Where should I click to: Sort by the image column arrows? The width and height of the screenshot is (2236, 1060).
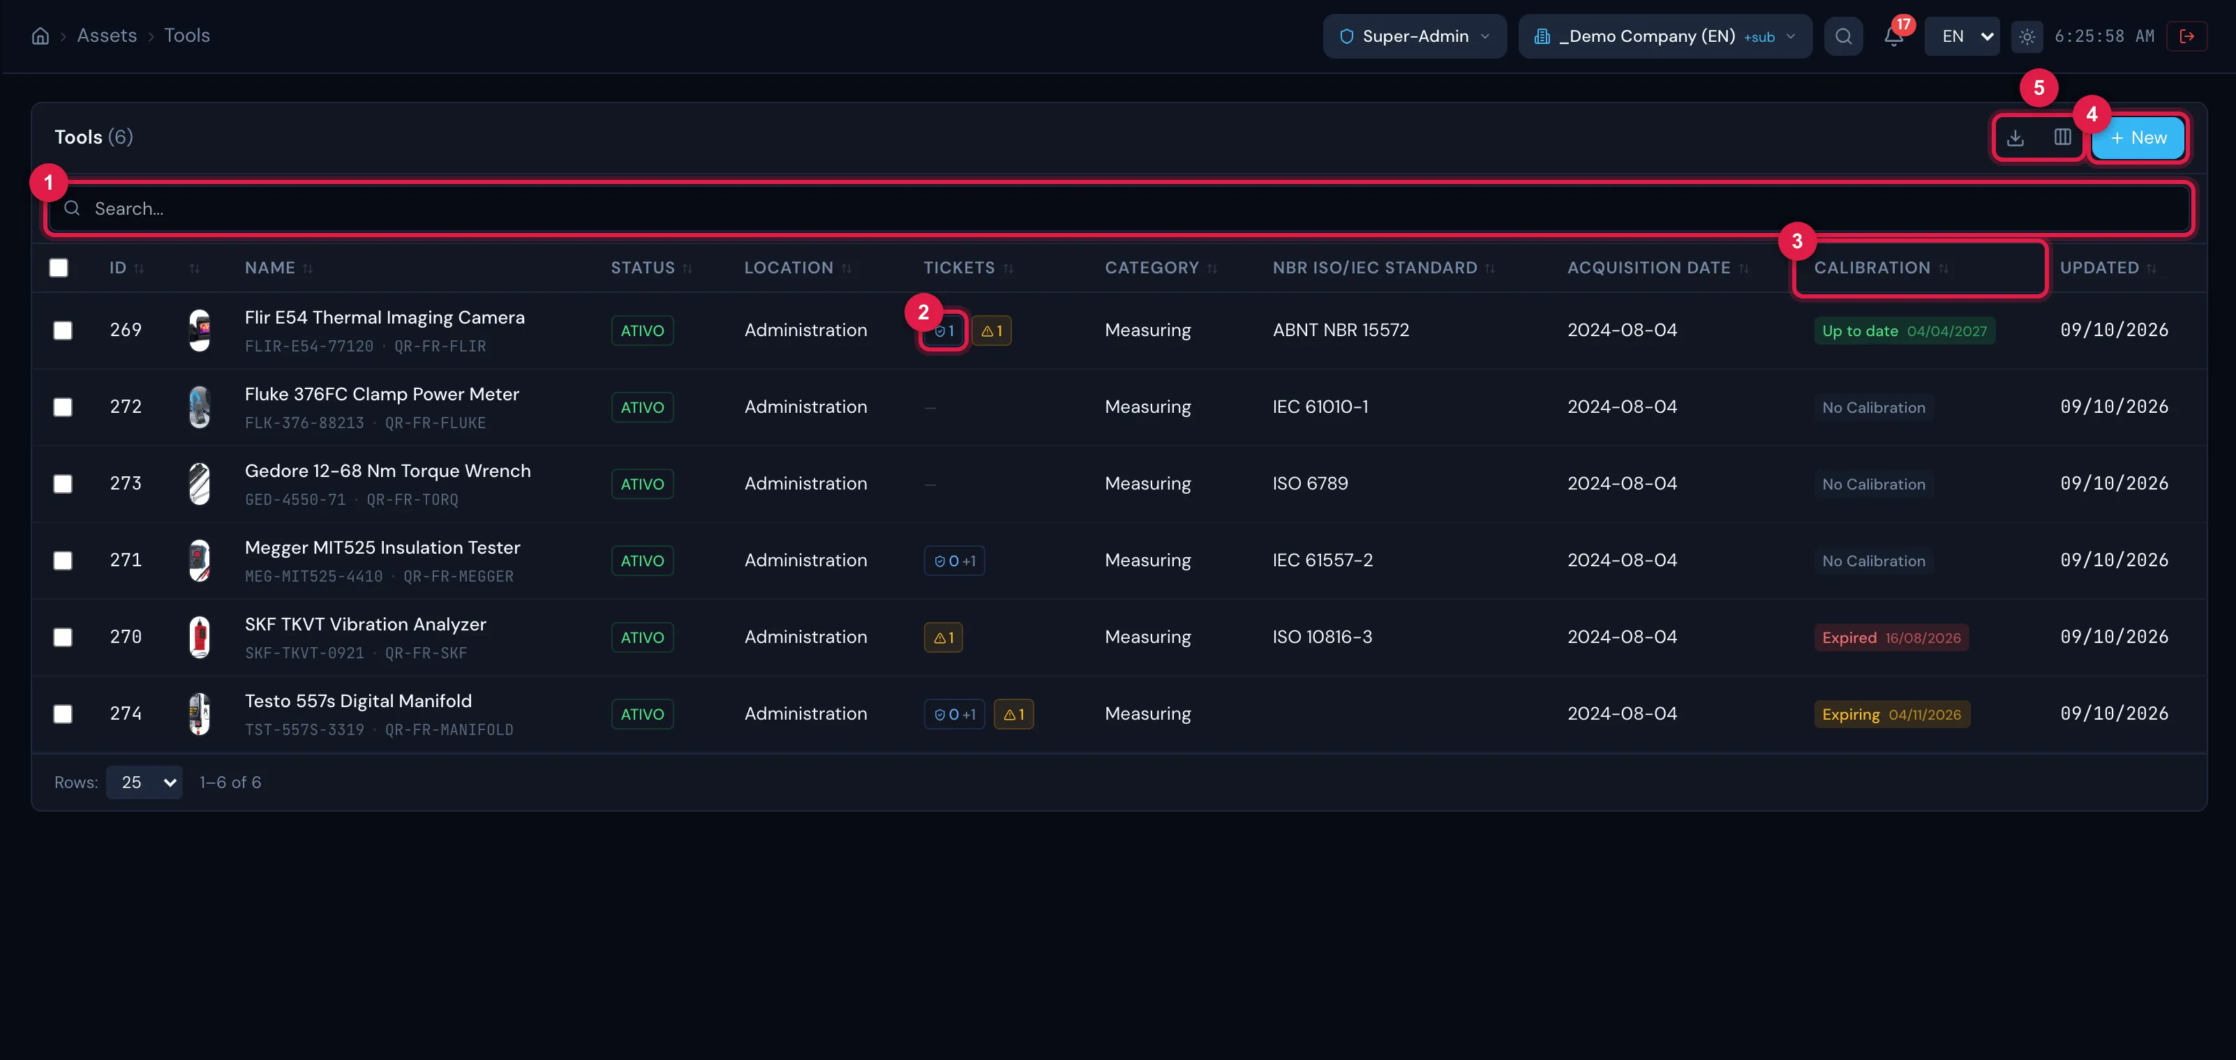click(x=195, y=268)
